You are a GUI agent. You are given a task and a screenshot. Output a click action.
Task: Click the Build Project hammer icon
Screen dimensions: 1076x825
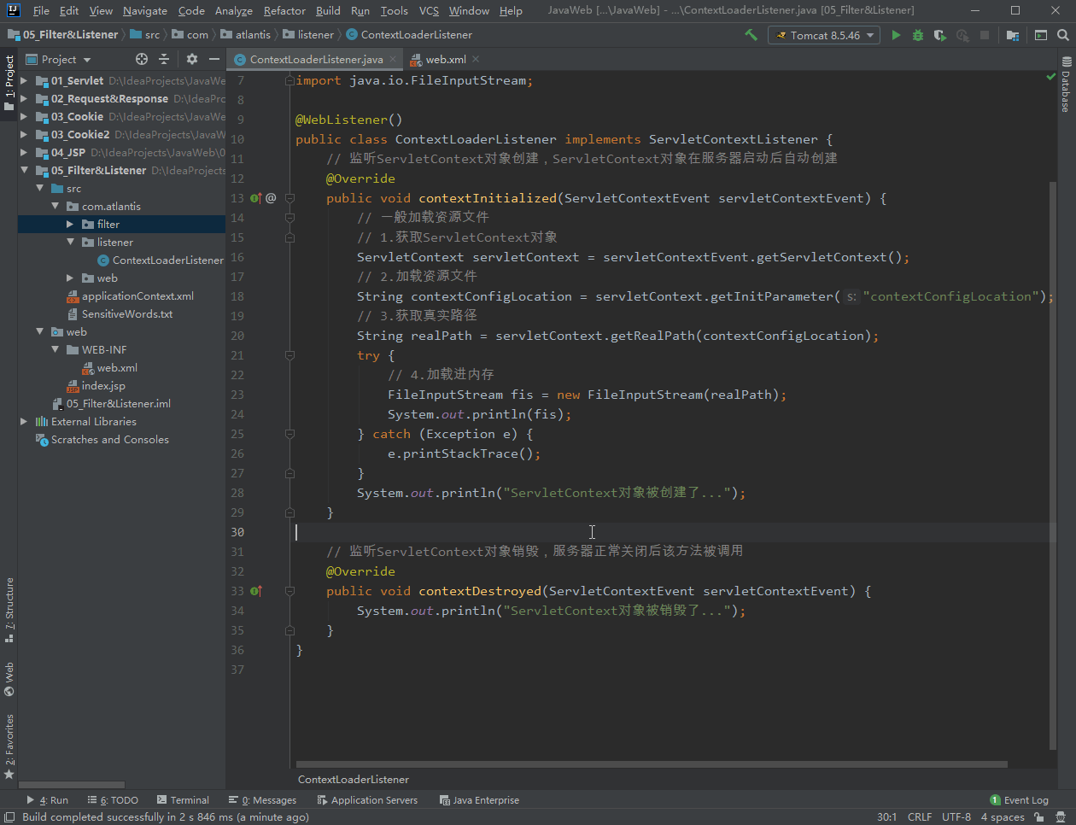pos(751,35)
